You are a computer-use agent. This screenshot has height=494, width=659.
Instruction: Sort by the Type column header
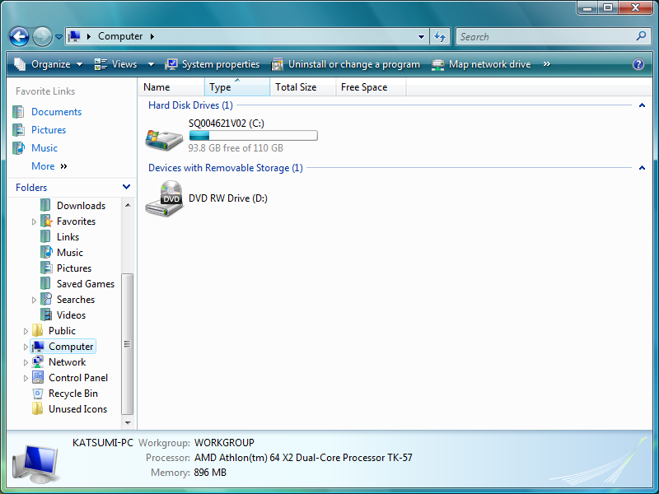237,87
